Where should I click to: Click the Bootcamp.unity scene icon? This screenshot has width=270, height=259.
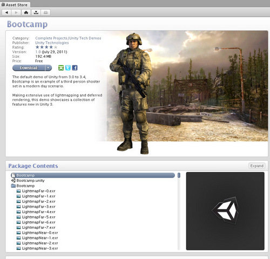[x=13, y=180]
